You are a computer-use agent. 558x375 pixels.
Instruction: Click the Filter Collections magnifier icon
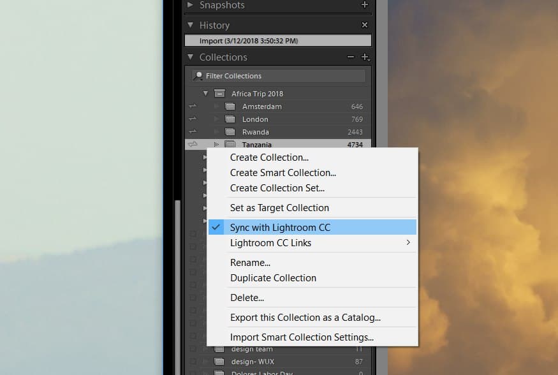coord(198,76)
